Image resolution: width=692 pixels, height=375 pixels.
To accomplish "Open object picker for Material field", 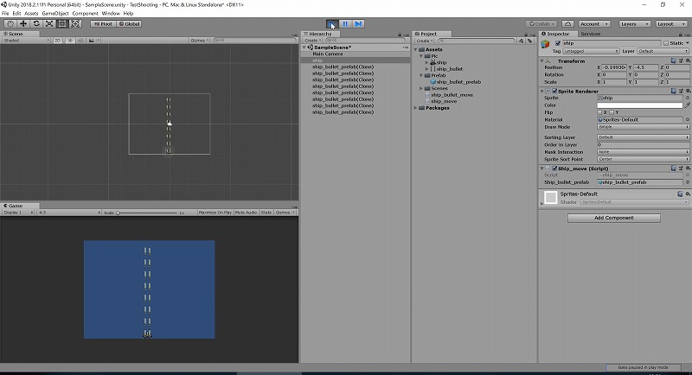I will (688, 119).
